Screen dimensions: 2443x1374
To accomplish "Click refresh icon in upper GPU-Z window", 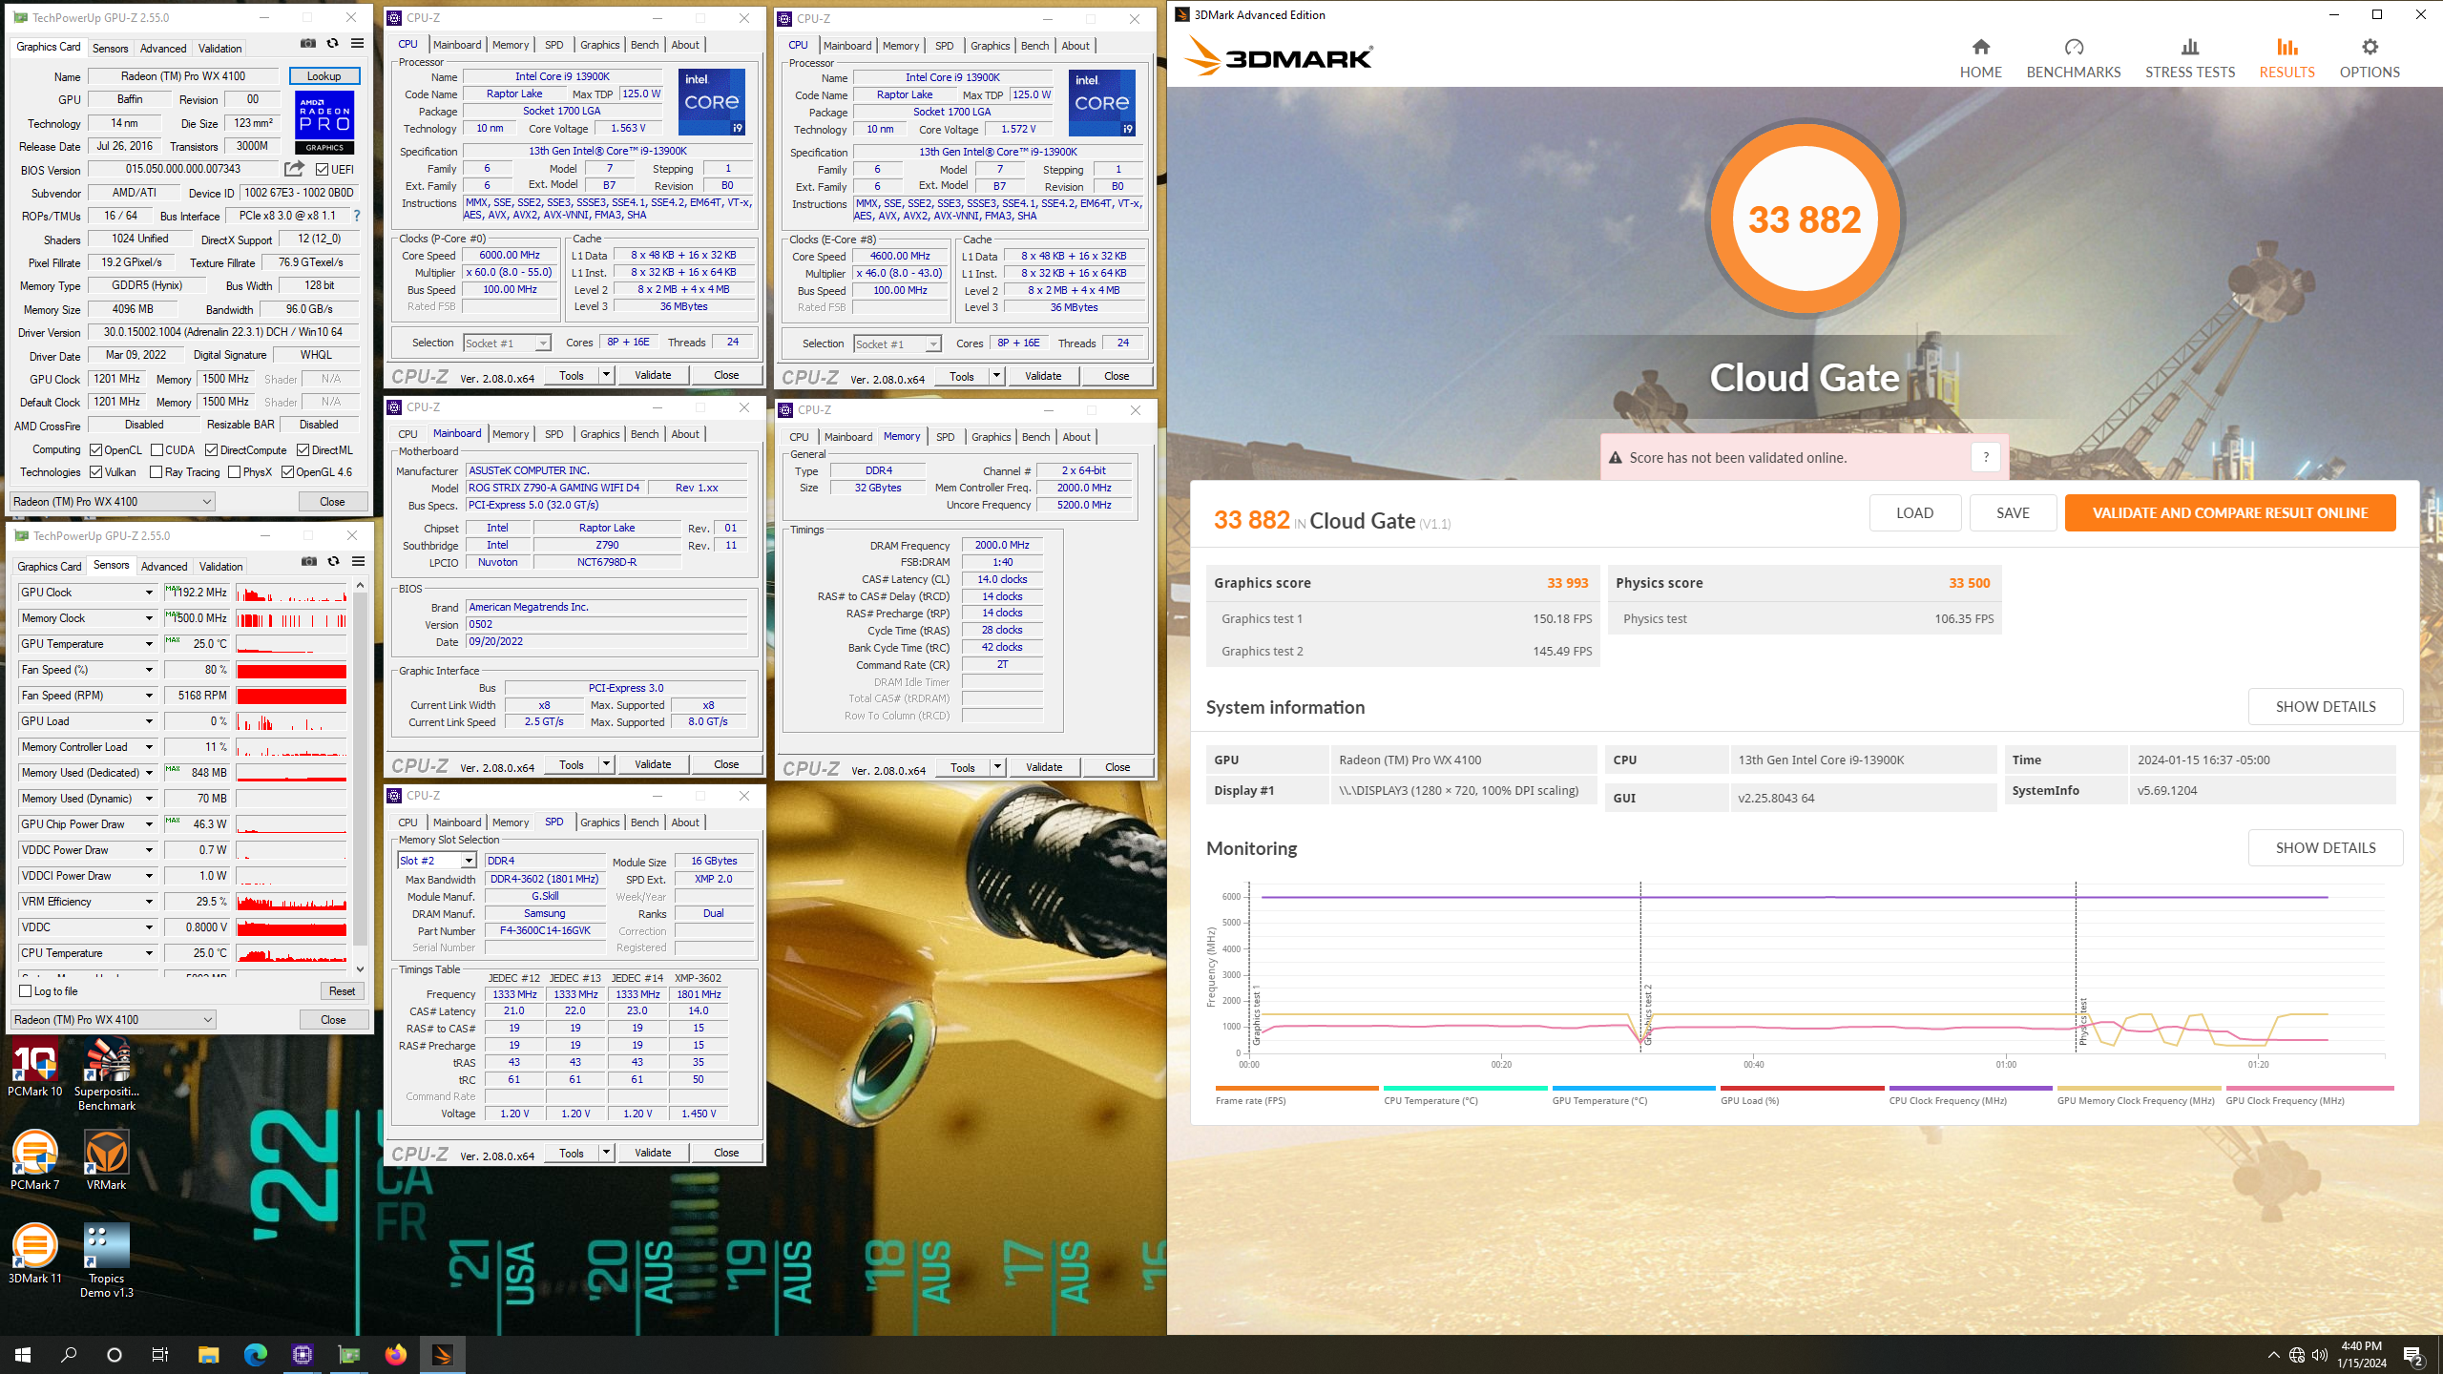I will pos(332,43).
